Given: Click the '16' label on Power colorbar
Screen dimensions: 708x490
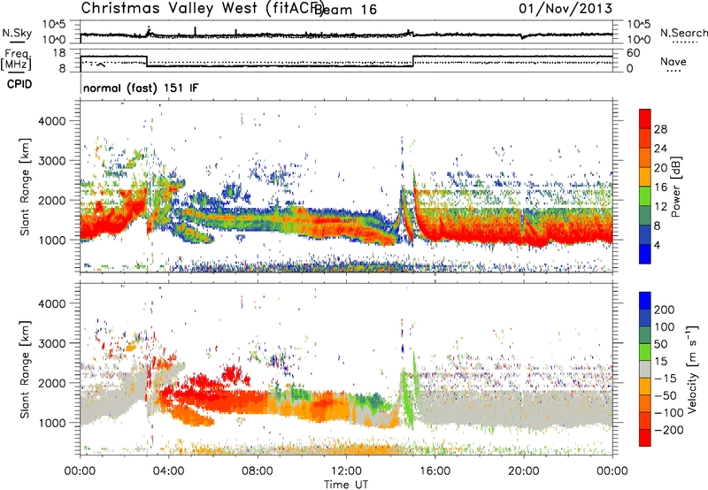Looking at the screenshot, I should pos(660,188).
